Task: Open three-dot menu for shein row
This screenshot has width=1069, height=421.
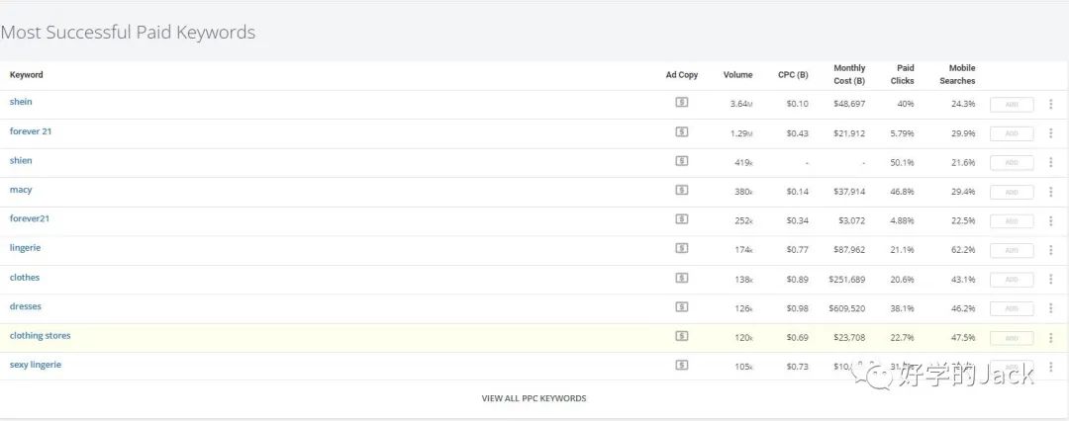Action: [x=1051, y=104]
